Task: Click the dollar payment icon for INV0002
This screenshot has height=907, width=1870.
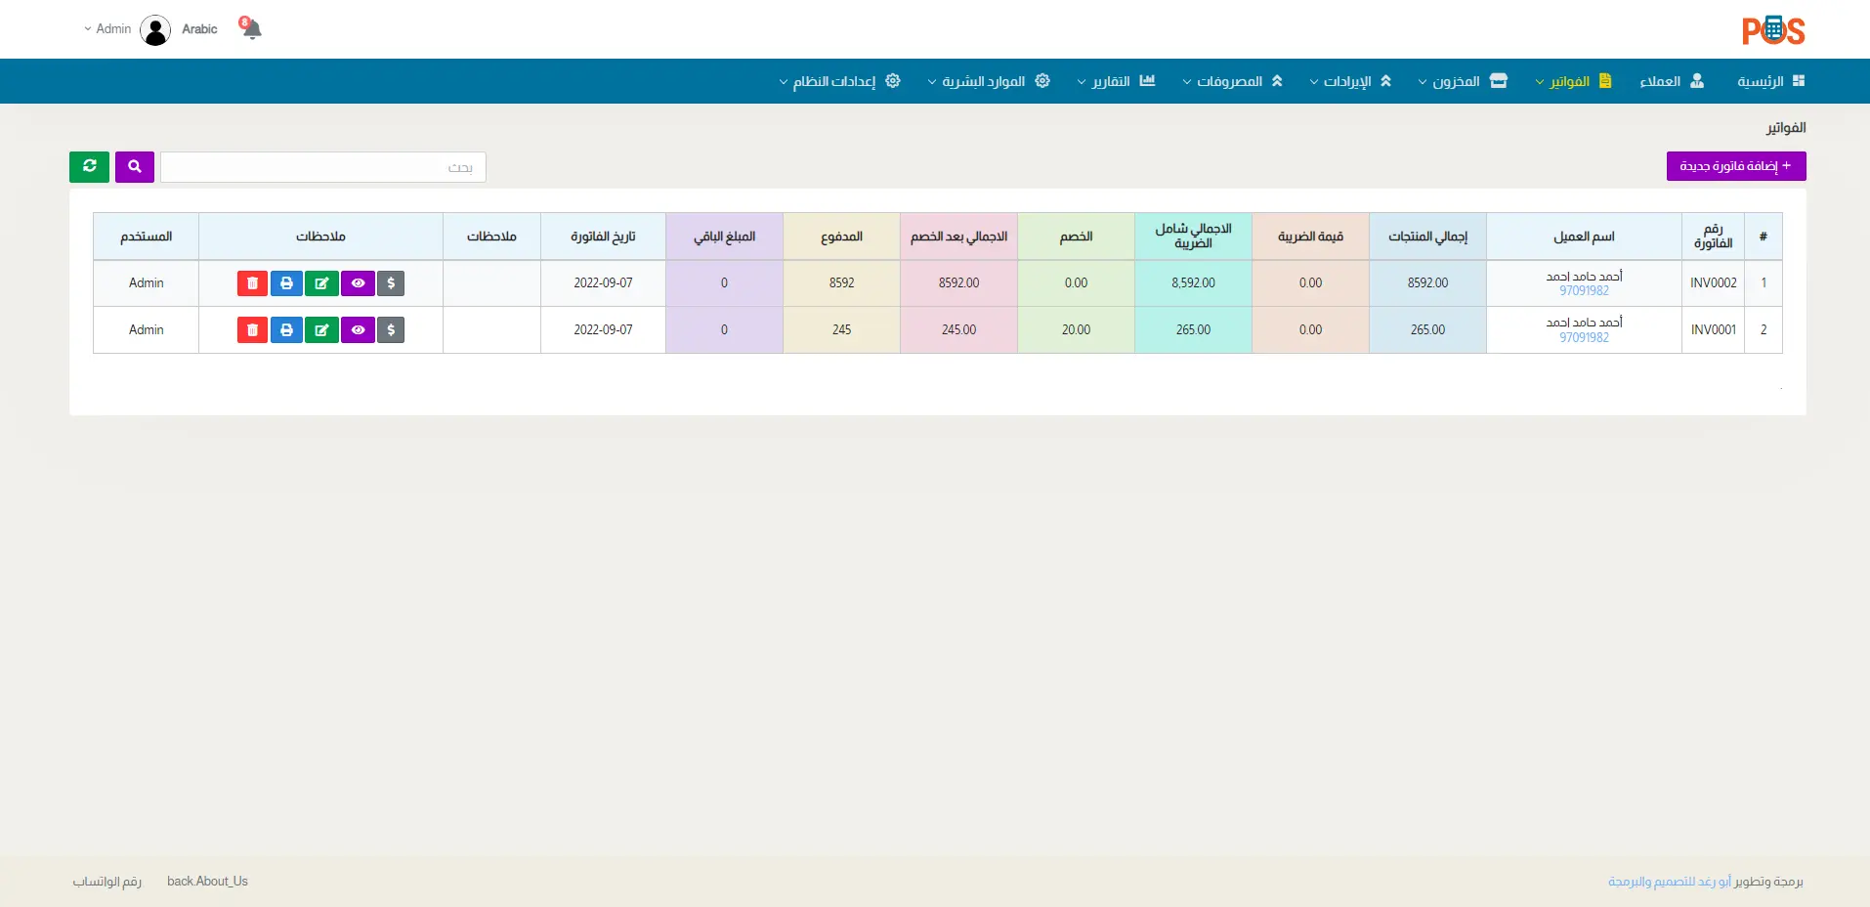Action: coord(391,283)
